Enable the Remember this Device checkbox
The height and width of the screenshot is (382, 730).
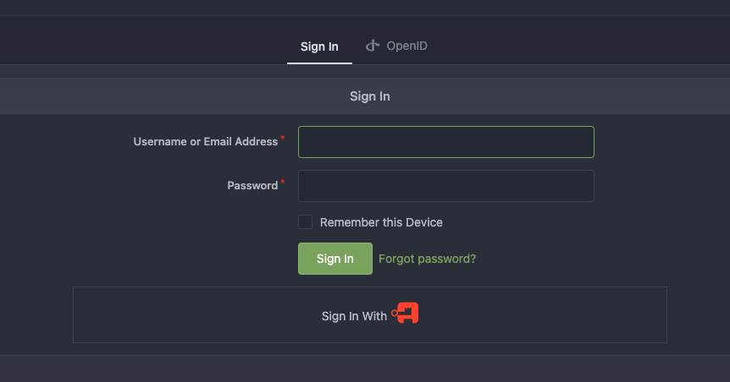pyautogui.click(x=306, y=222)
